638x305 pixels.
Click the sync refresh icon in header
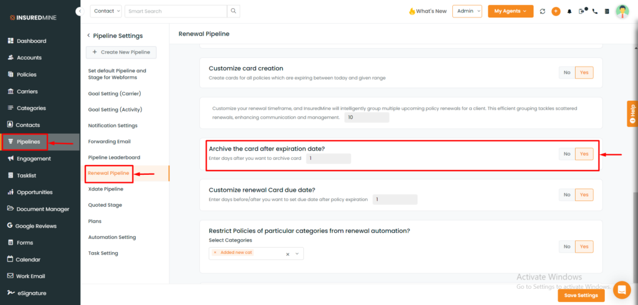[x=543, y=11]
